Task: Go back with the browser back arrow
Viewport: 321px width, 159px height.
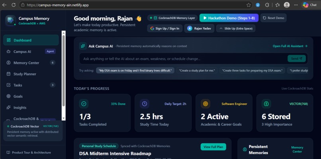Action: click(4, 5)
